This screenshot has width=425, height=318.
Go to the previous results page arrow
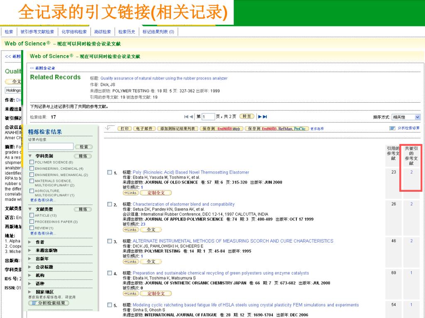pyautogui.click(x=191, y=117)
